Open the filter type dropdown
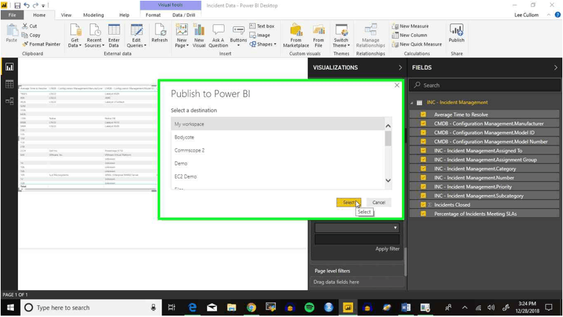Image resolution: width=563 pixels, height=317 pixels. point(357,227)
